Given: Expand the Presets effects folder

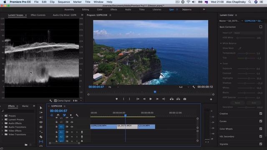Looking at the screenshot, I should (x=2, y=116).
